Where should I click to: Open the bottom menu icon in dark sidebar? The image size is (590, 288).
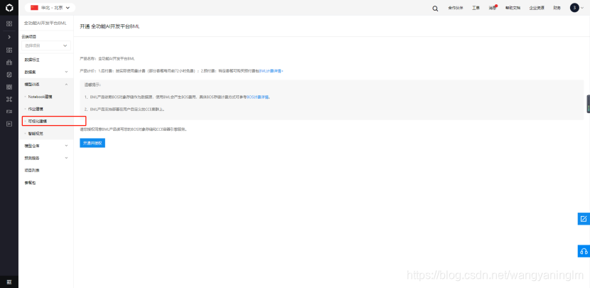pyautogui.click(x=9, y=282)
